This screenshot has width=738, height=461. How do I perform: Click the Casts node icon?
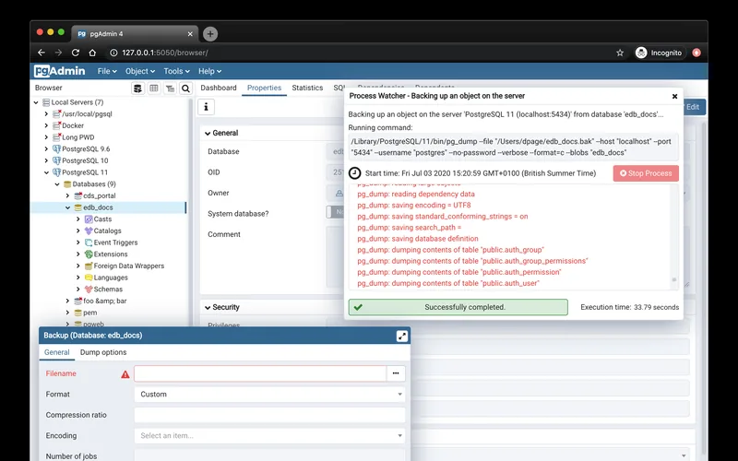tap(89, 219)
